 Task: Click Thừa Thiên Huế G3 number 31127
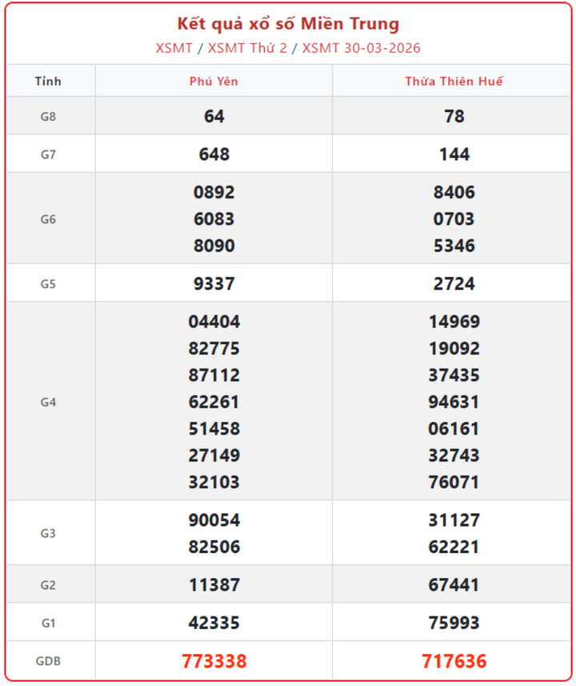(454, 520)
